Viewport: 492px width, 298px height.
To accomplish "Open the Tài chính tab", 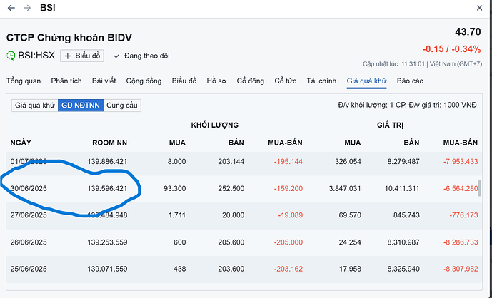I will 321,81.
